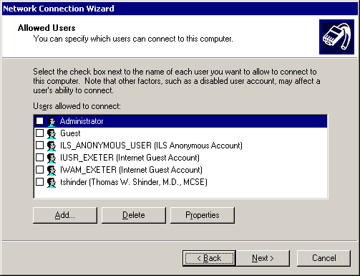Cancel the Network Connection Wizard
Image resolution: width=360 pixels, height=276 pixels.
(x=323, y=258)
